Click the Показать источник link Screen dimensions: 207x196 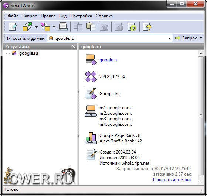172,180
